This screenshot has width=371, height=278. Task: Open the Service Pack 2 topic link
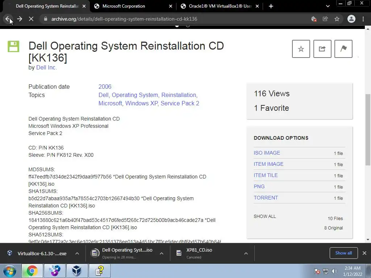tap(180, 103)
